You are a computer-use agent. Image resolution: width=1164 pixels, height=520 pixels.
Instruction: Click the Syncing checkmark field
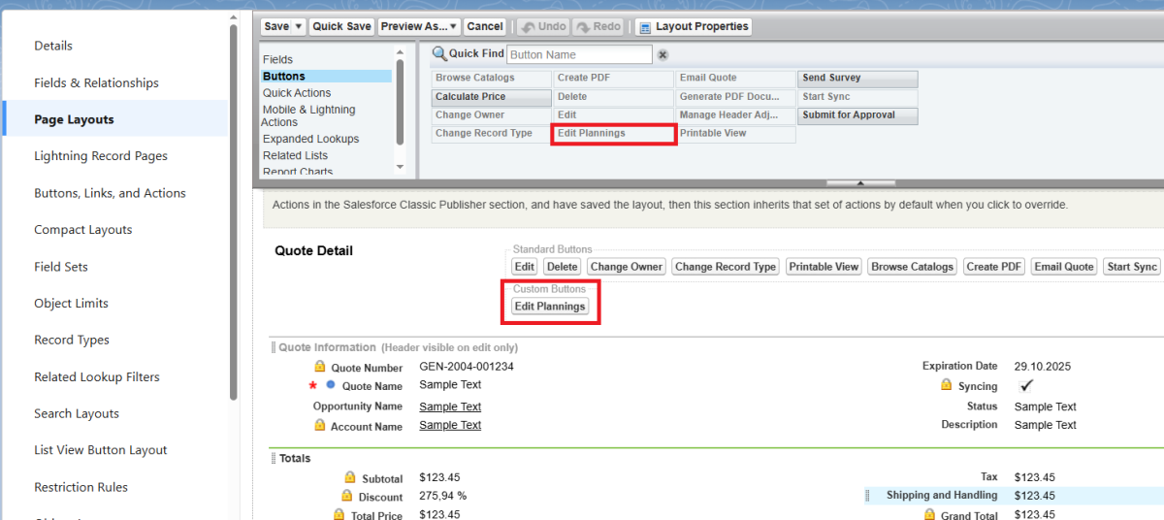[1027, 386]
